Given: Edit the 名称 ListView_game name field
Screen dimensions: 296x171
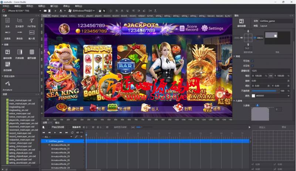Looking at the screenshot, I should [276, 21].
